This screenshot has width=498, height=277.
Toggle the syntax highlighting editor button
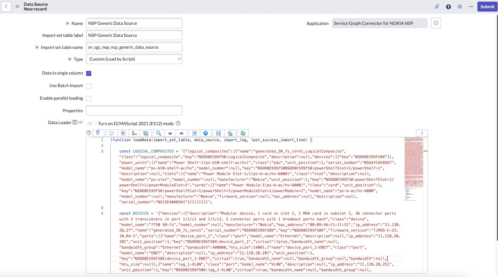(99, 133)
